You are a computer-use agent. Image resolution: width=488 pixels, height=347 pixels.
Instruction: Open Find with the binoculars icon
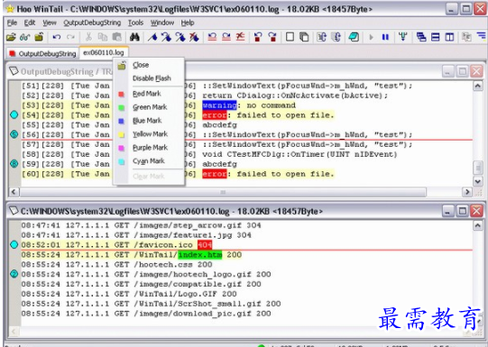point(134,37)
